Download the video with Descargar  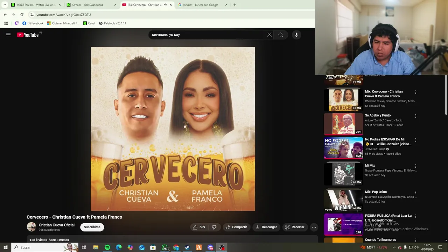point(266,227)
